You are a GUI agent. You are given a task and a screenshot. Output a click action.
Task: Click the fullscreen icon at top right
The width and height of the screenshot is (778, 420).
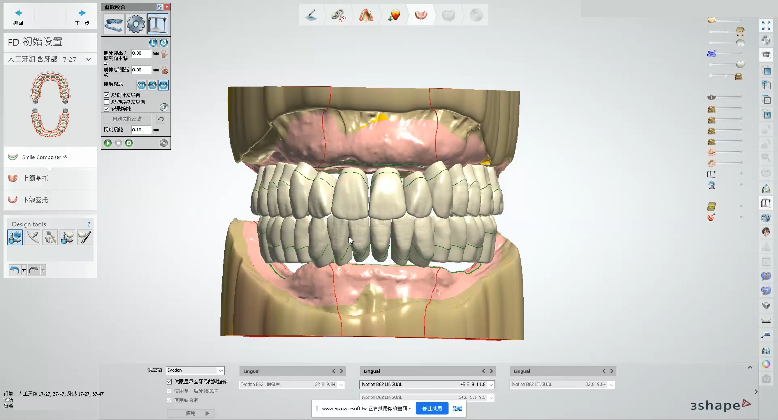[x=766, y=25]
